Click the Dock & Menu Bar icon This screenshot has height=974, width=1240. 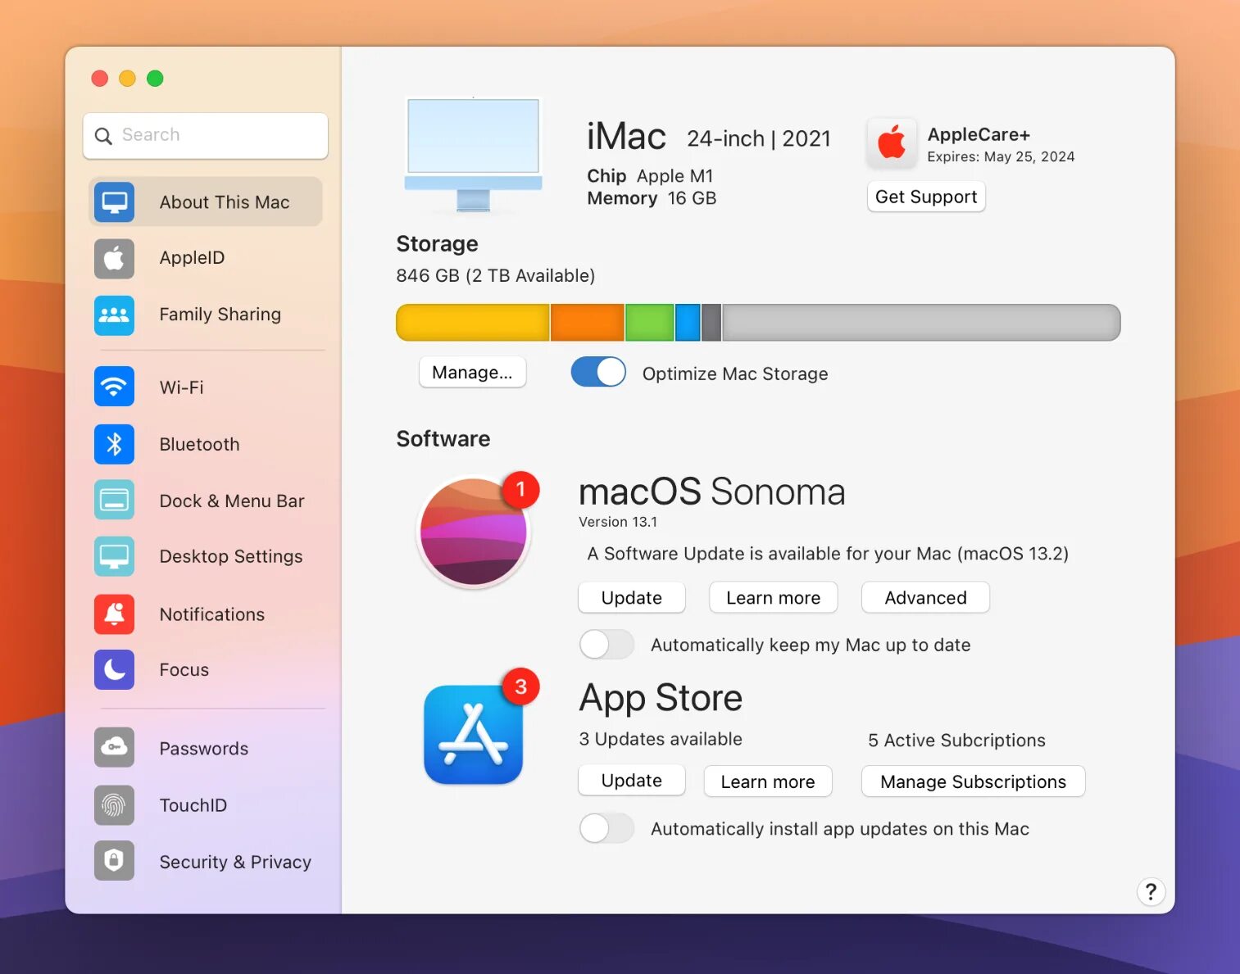tap(114, 501)
